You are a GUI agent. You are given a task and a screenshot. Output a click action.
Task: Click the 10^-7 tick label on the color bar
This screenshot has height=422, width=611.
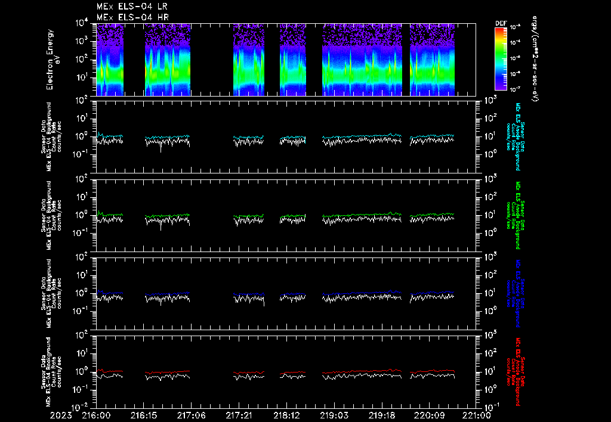click(515, 89)
